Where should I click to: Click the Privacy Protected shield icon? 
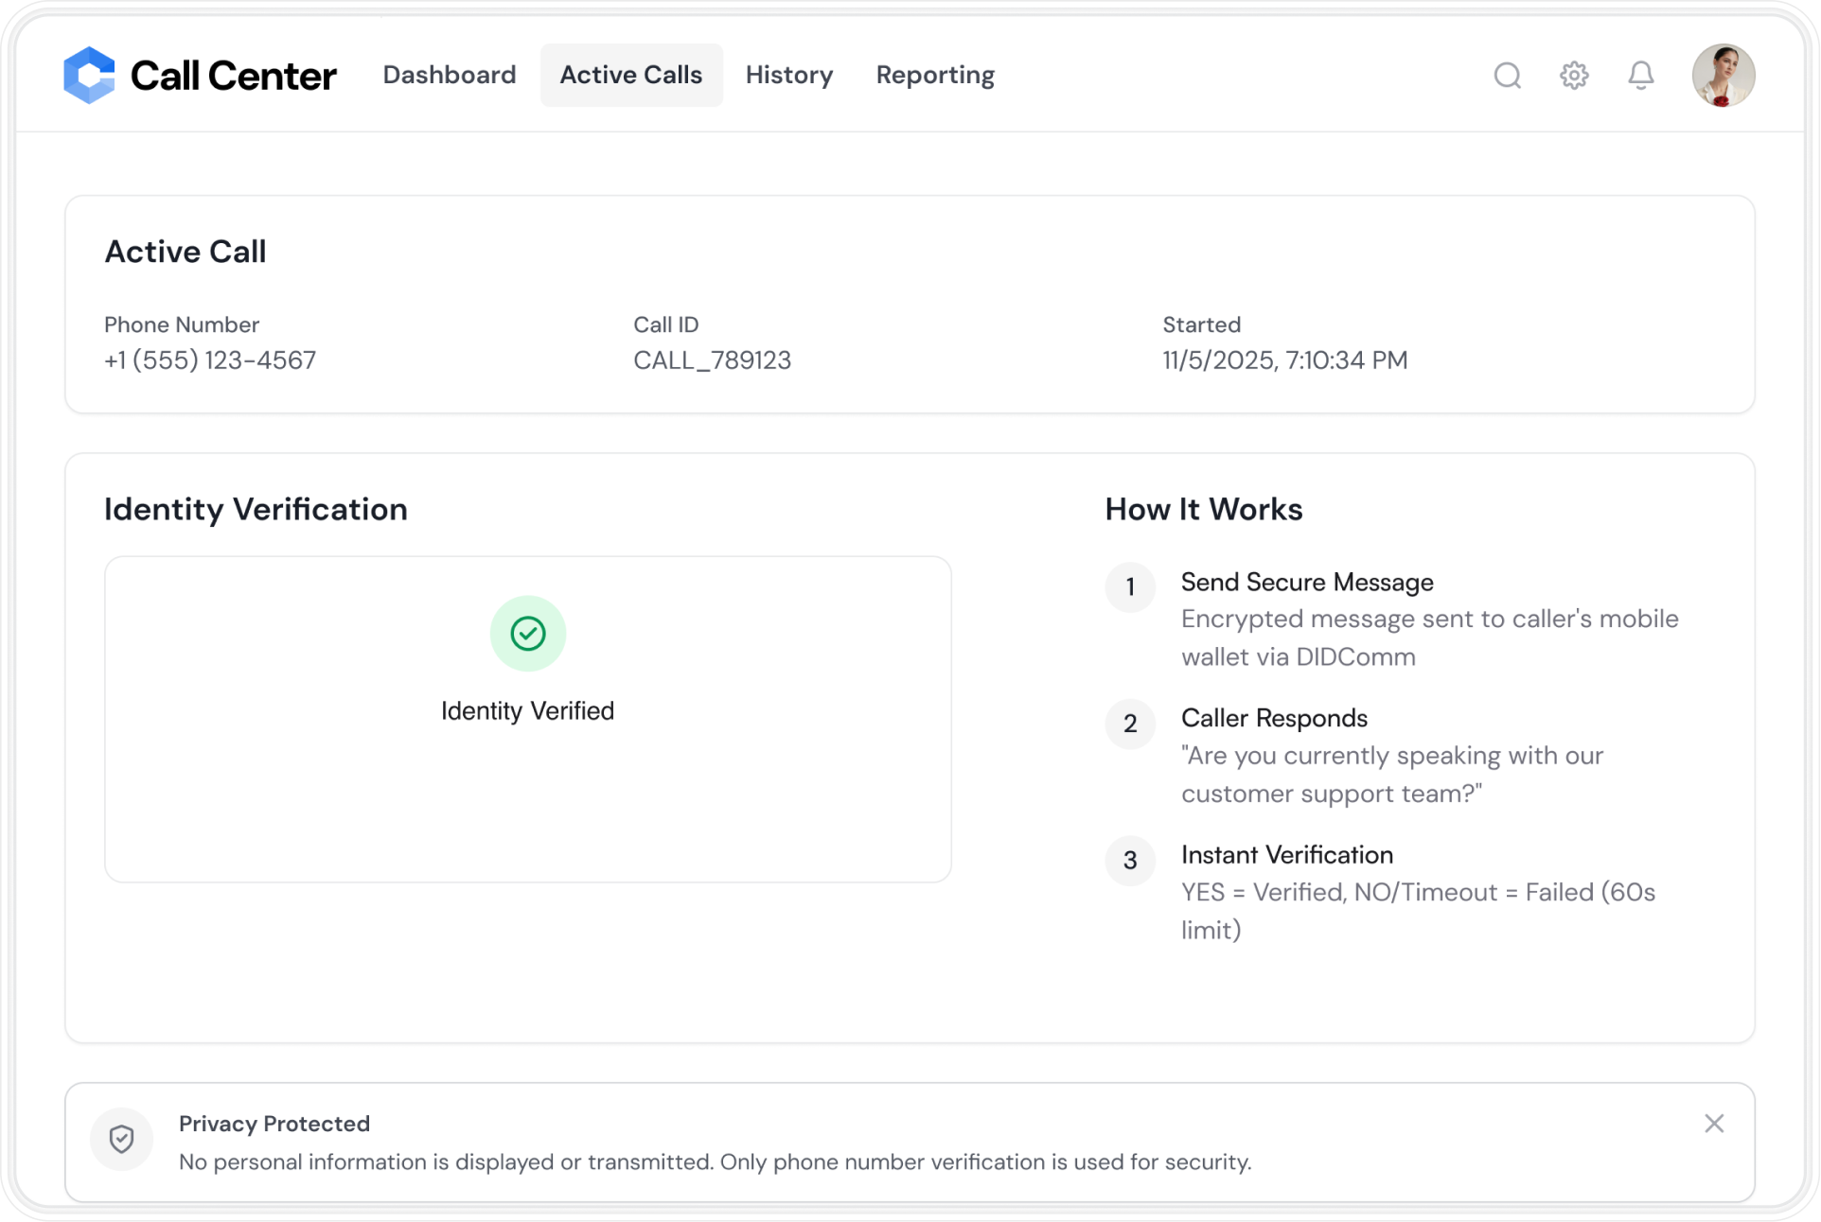coord(121,1139)
